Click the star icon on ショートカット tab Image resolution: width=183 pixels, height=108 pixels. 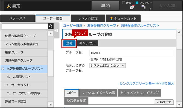111,18
